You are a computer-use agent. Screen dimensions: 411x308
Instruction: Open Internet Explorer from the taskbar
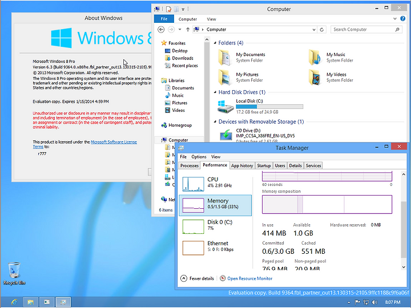14,302
